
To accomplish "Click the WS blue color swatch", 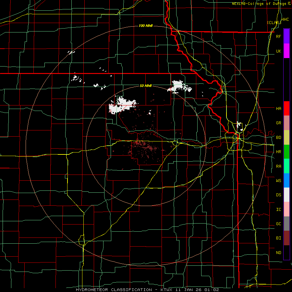I will pyautogui.click(x=286, y=180).
